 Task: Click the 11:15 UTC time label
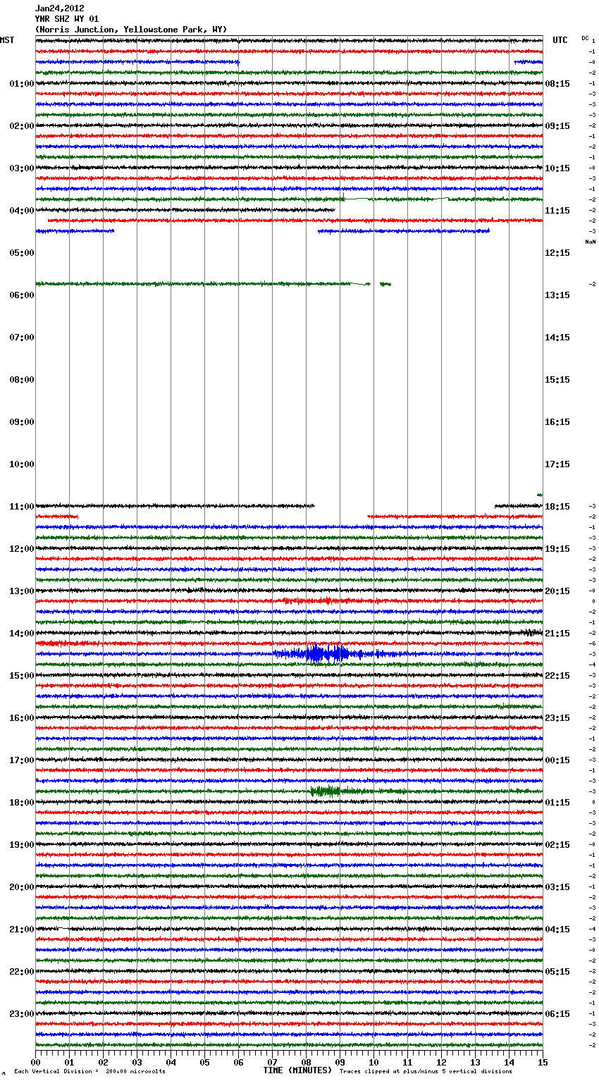tap(557, 211)
